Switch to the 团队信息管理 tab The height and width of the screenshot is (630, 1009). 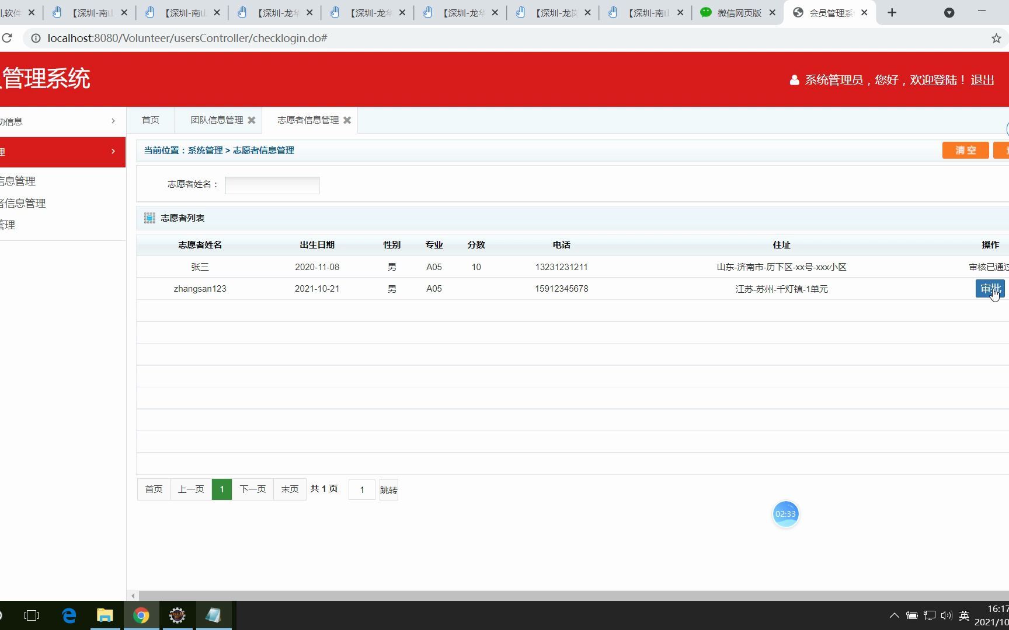pyautogui.click(x=217, y=120)
